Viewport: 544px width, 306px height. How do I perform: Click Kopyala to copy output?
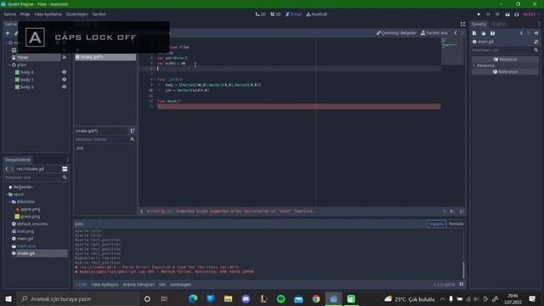436,224
